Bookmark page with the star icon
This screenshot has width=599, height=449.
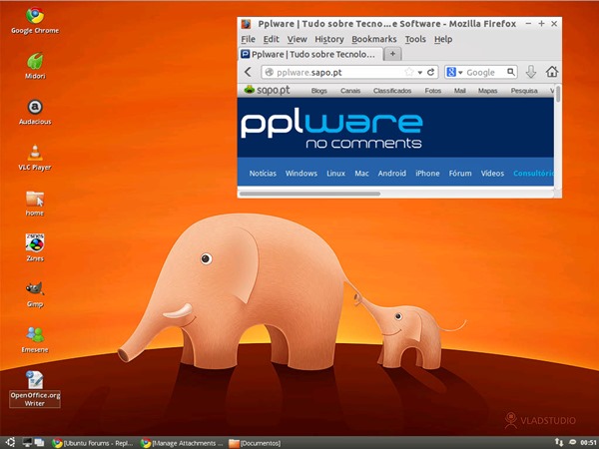(409, 72)
